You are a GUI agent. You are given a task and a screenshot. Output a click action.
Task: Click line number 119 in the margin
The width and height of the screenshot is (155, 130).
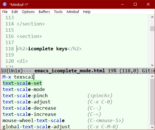click(x=10, y=55)
